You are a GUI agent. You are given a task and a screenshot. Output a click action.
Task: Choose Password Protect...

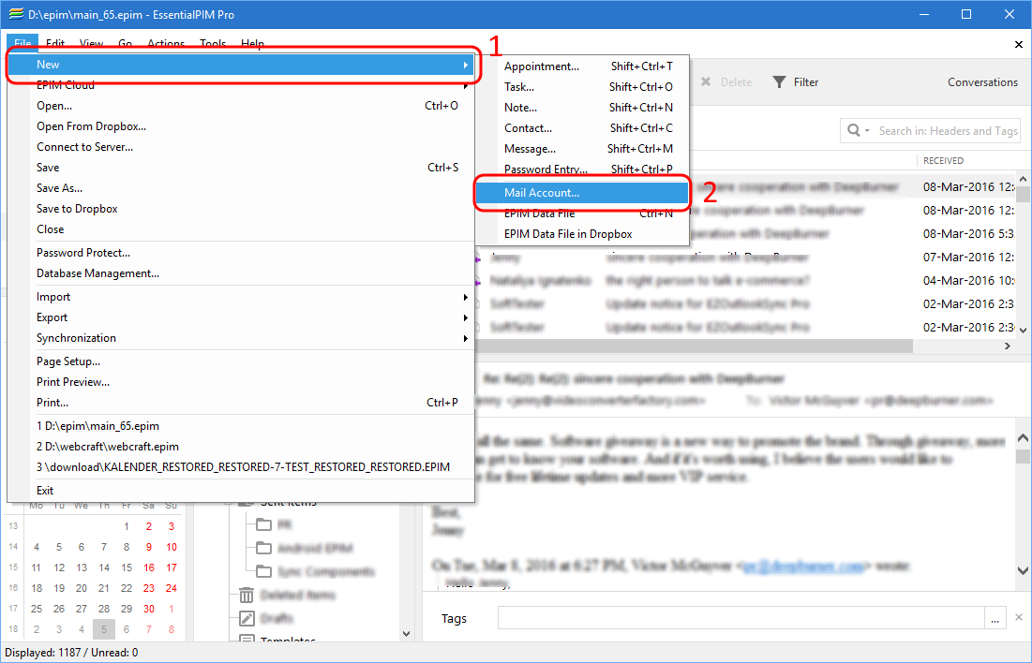241,253
